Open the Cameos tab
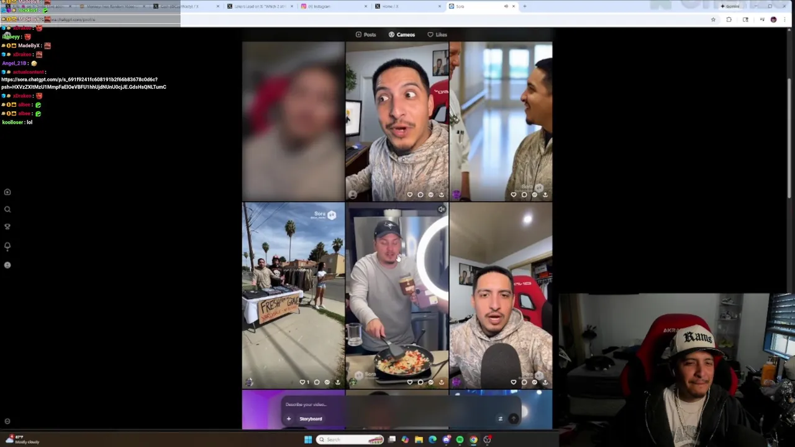This screenshot has height=447, width=795. [402, 35]
